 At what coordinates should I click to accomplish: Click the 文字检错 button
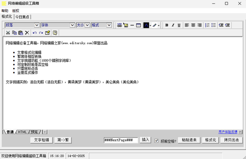pos(41,140)
